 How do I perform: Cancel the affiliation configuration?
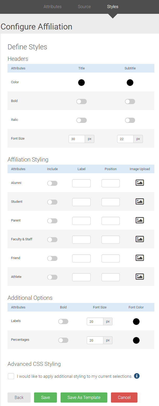pyautogui.click(x=124, y=397)
